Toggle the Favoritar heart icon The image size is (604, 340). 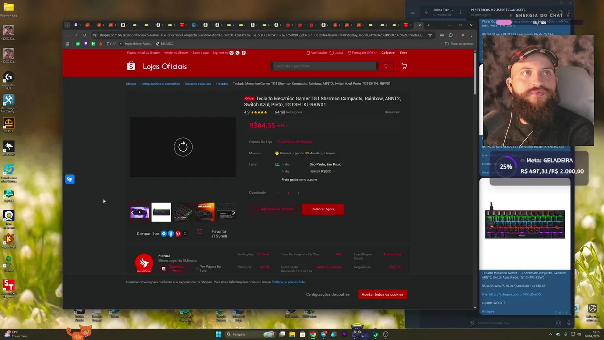pyautogui.click(x=200, y=232)
